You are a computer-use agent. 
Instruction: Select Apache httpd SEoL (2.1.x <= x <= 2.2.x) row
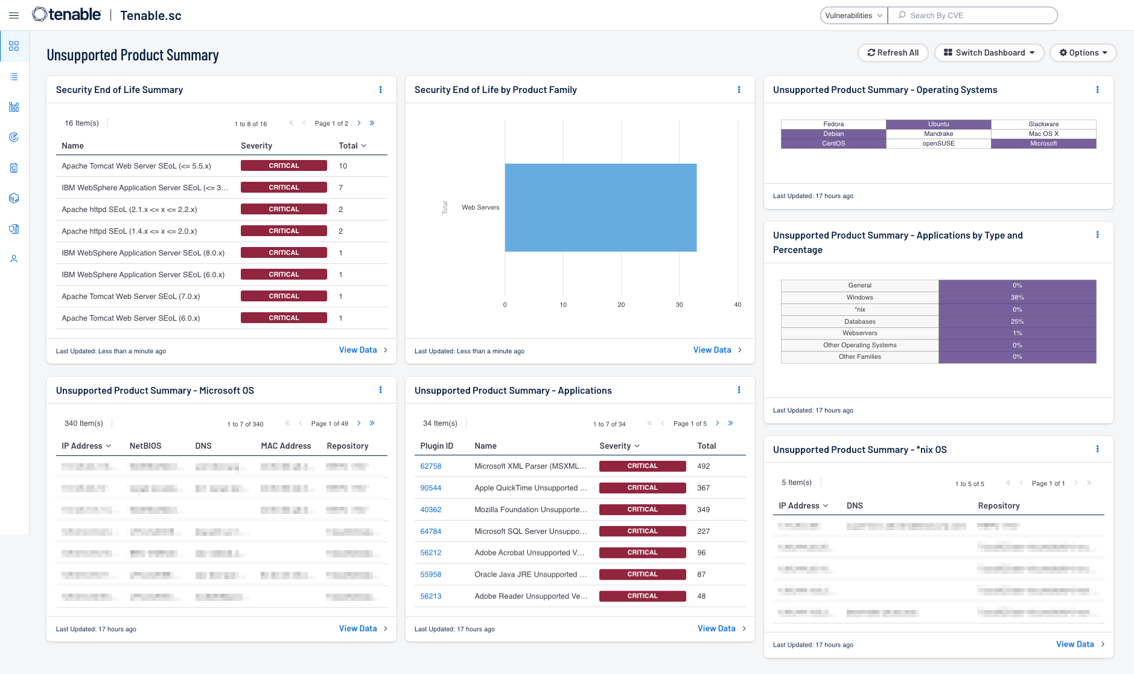pos(221,209)
